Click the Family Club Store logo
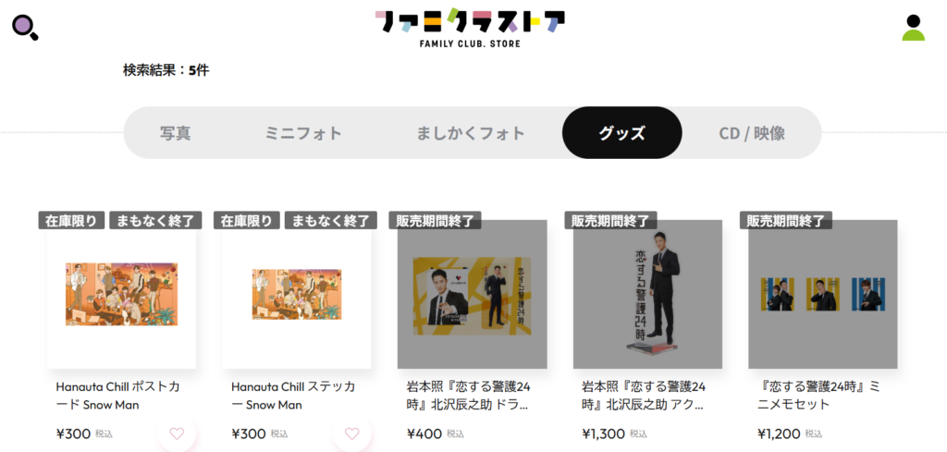 (x=470, y=29)
